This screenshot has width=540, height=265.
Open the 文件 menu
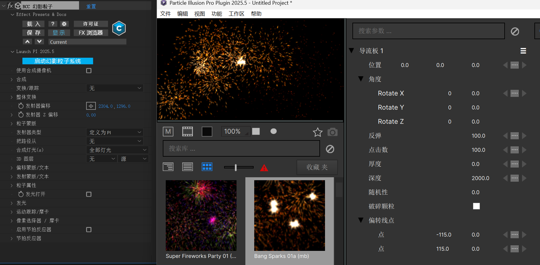tap(165, 14)
